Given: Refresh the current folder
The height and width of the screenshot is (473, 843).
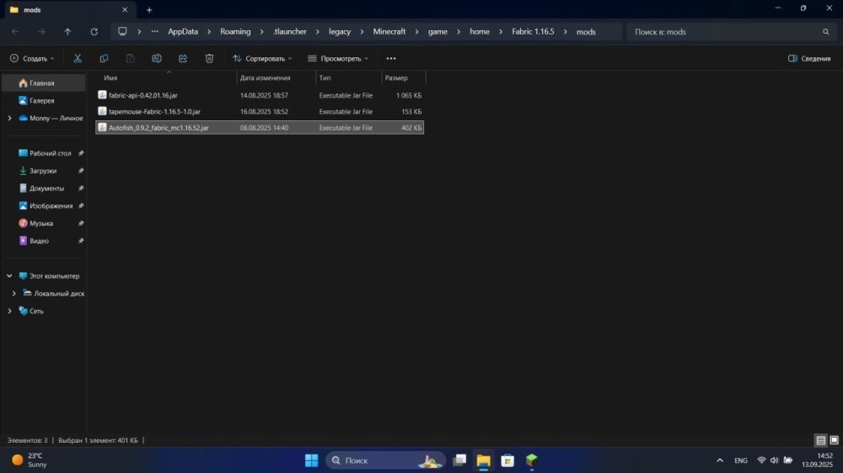Looking at the screenshot, I should tap(94, 32).
